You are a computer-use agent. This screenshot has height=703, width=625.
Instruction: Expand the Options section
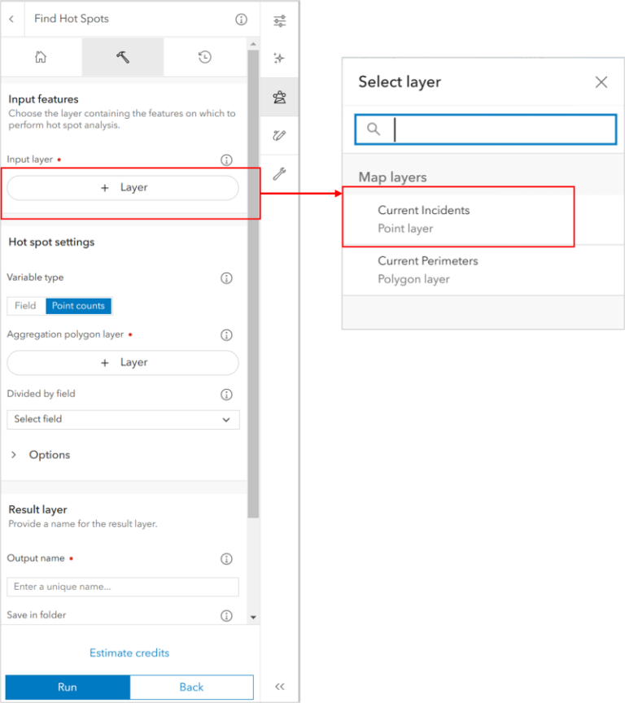(41, 455)
